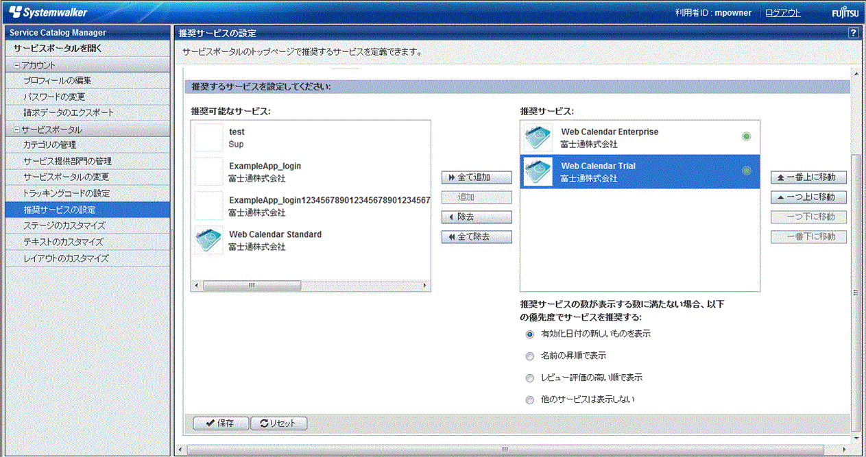The image size is (866, 457).
Task: Open サービスポータルの変更 menu item
Action: pos(88,177)
